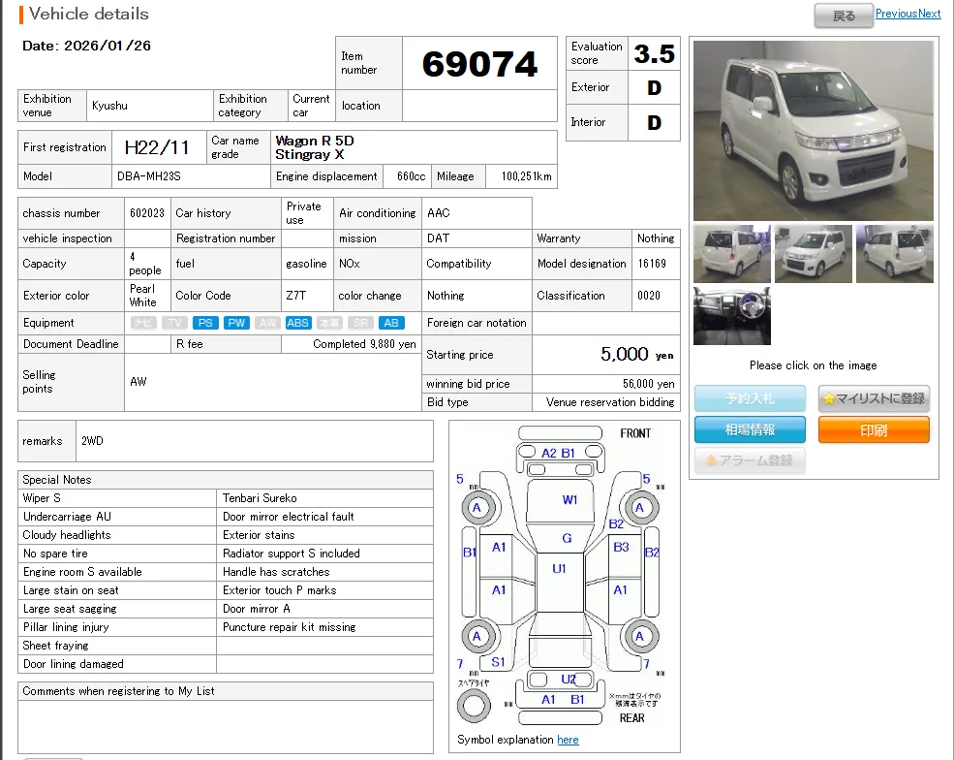Select the item number 69074
The width and height of the screenshot is (954, 760).
(479, 64)
